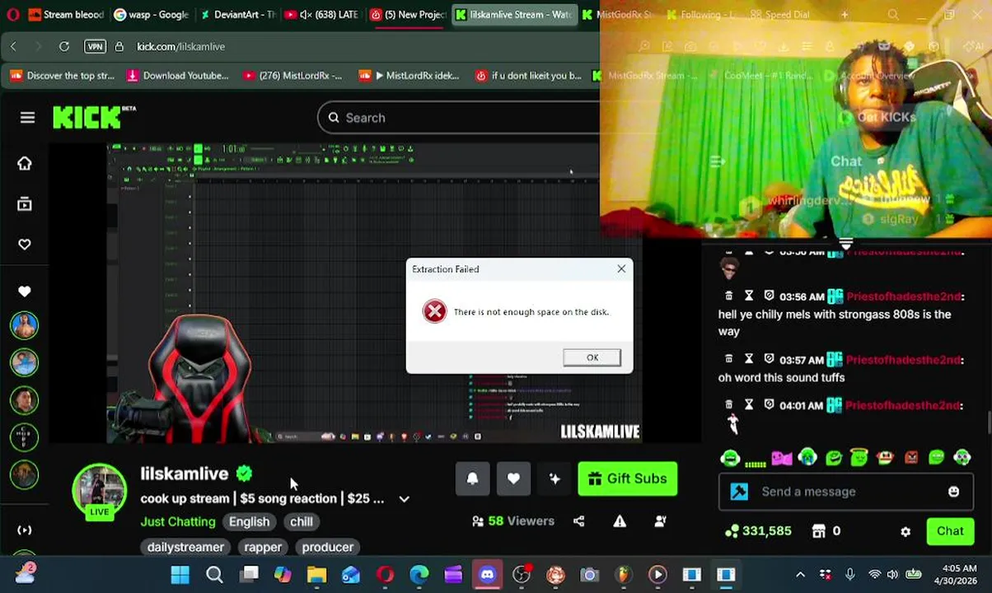Viewport: 992px width, 593px height.
Task: Open Windows Start menu
Action: 180,574
